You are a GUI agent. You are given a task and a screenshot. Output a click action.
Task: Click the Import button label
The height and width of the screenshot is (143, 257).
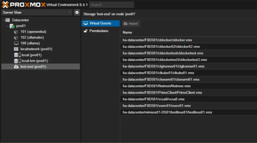(x=133, y=24)
